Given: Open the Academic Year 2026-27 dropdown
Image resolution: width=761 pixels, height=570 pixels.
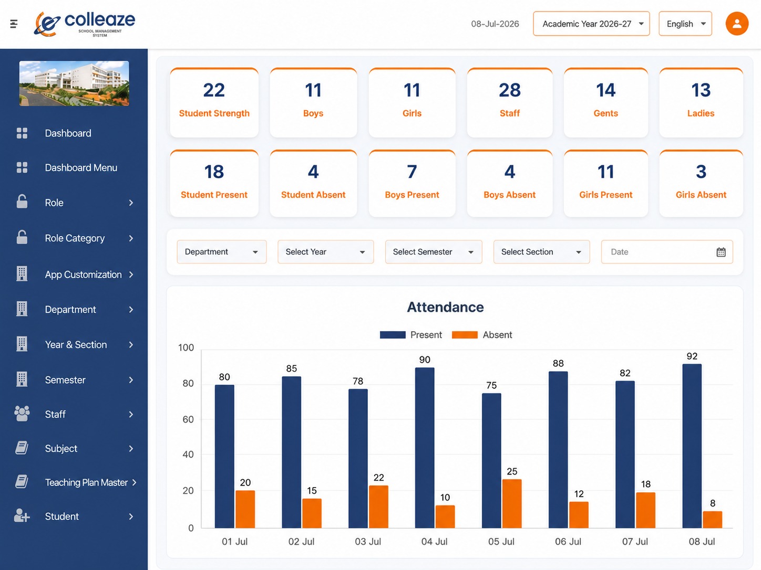Looking at the screenshot, I should coord(591,24).
